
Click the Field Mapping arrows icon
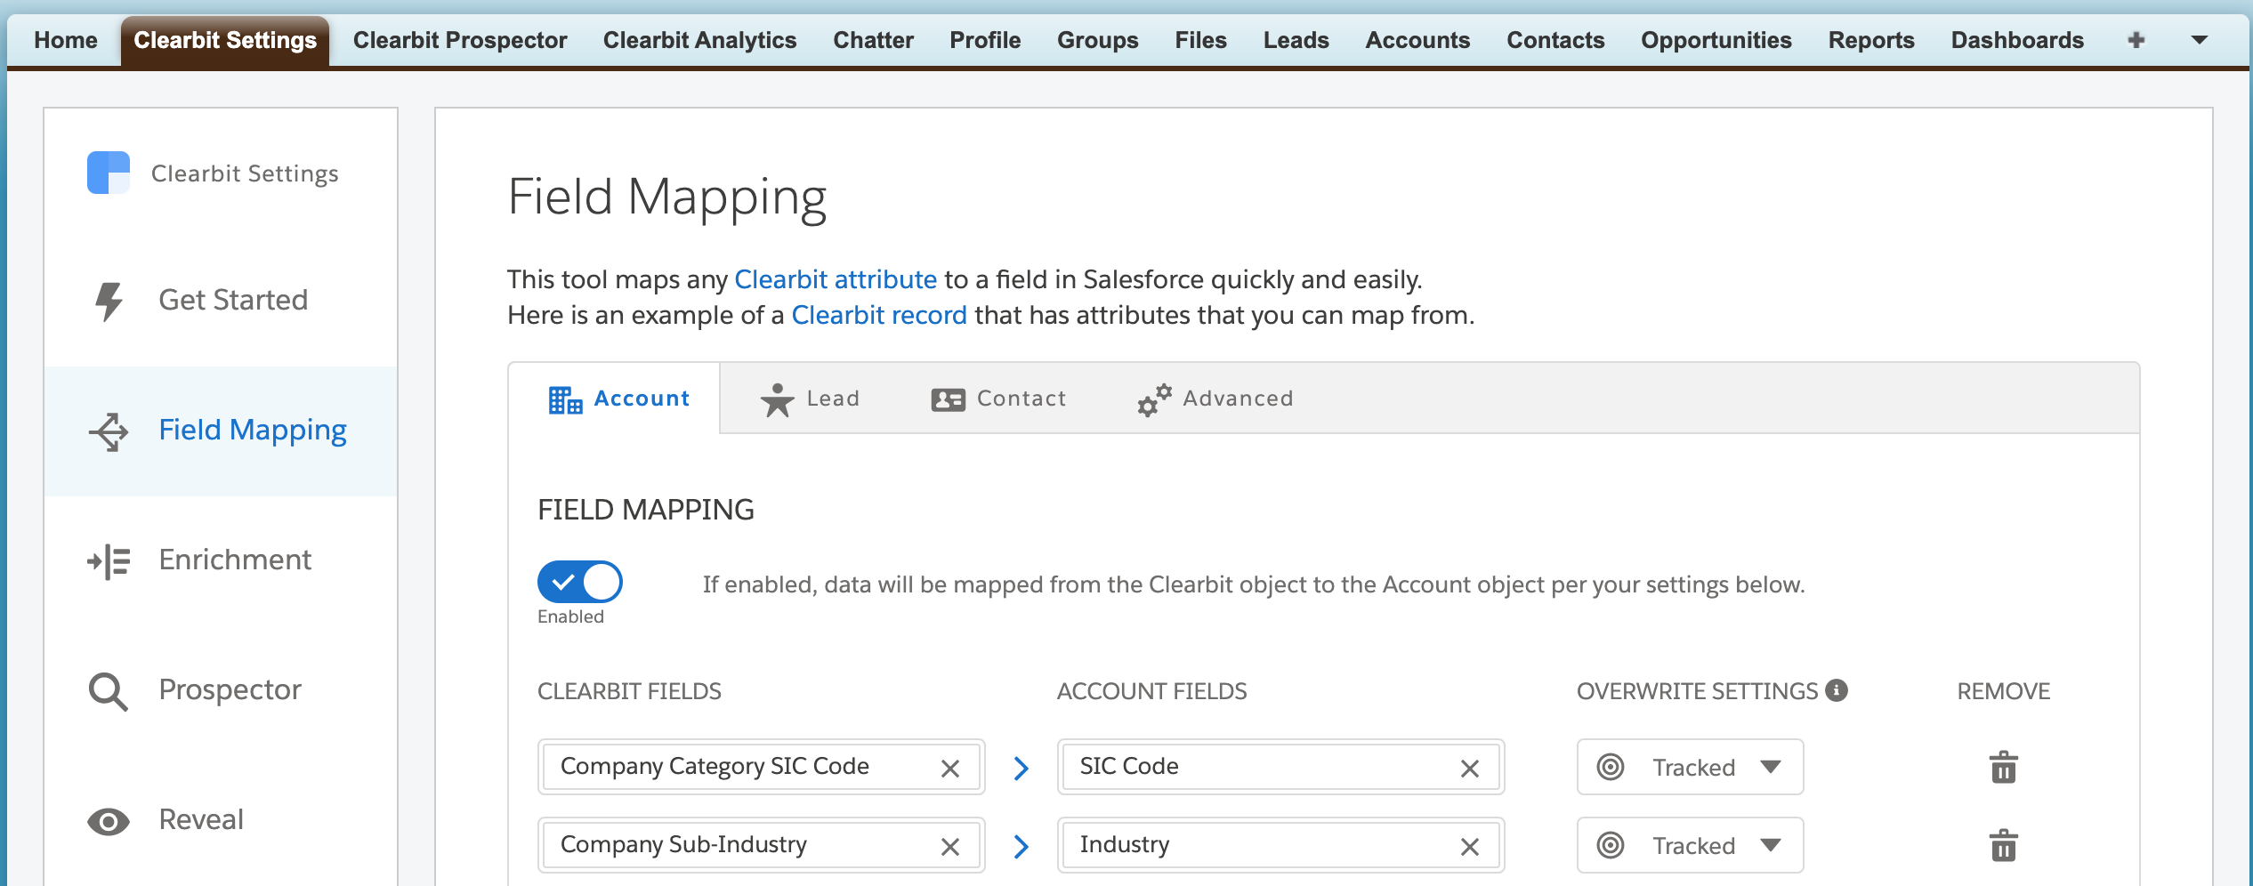click(109, 431)
